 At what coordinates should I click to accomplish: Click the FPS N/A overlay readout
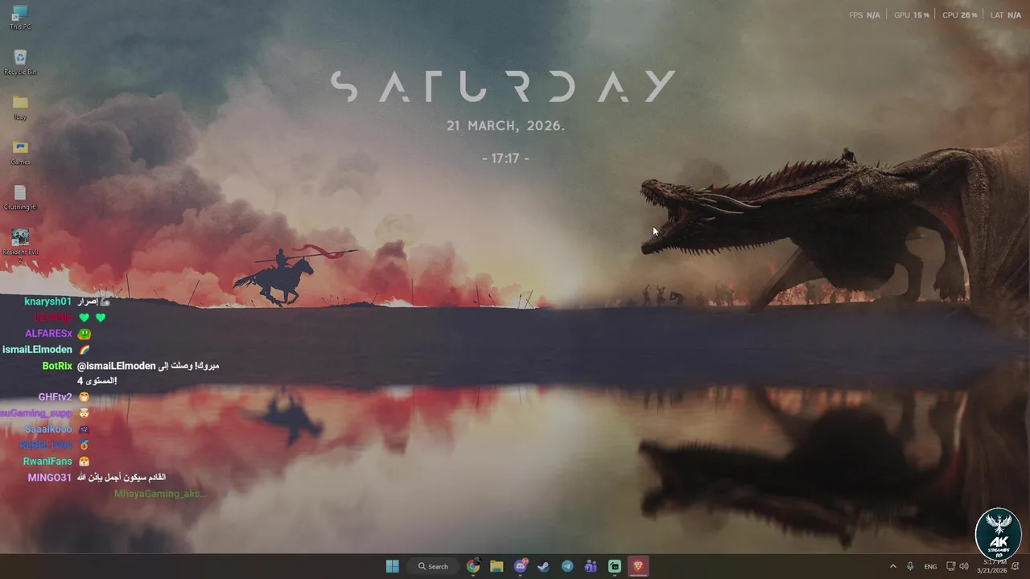pyautogui.click(x=864, y=15)
